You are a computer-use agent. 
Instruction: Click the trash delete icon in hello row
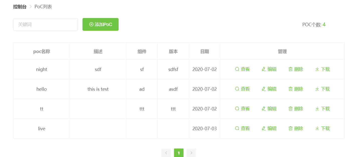[291, 89]
